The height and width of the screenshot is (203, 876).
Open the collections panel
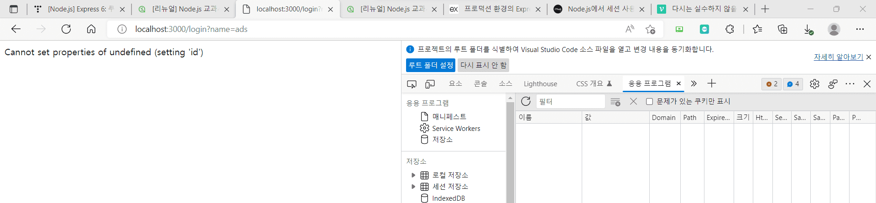pyautogui.click(x=782, y=29)
